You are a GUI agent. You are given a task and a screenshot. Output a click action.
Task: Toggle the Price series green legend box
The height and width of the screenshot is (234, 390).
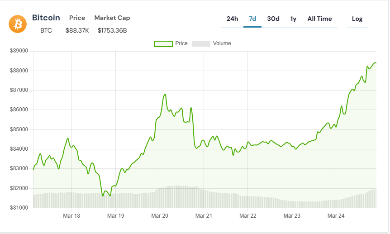pos(163,44)
